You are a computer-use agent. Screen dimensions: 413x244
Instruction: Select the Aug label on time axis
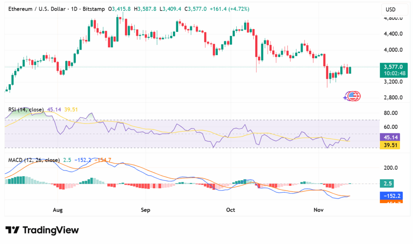tap(58, 210)
